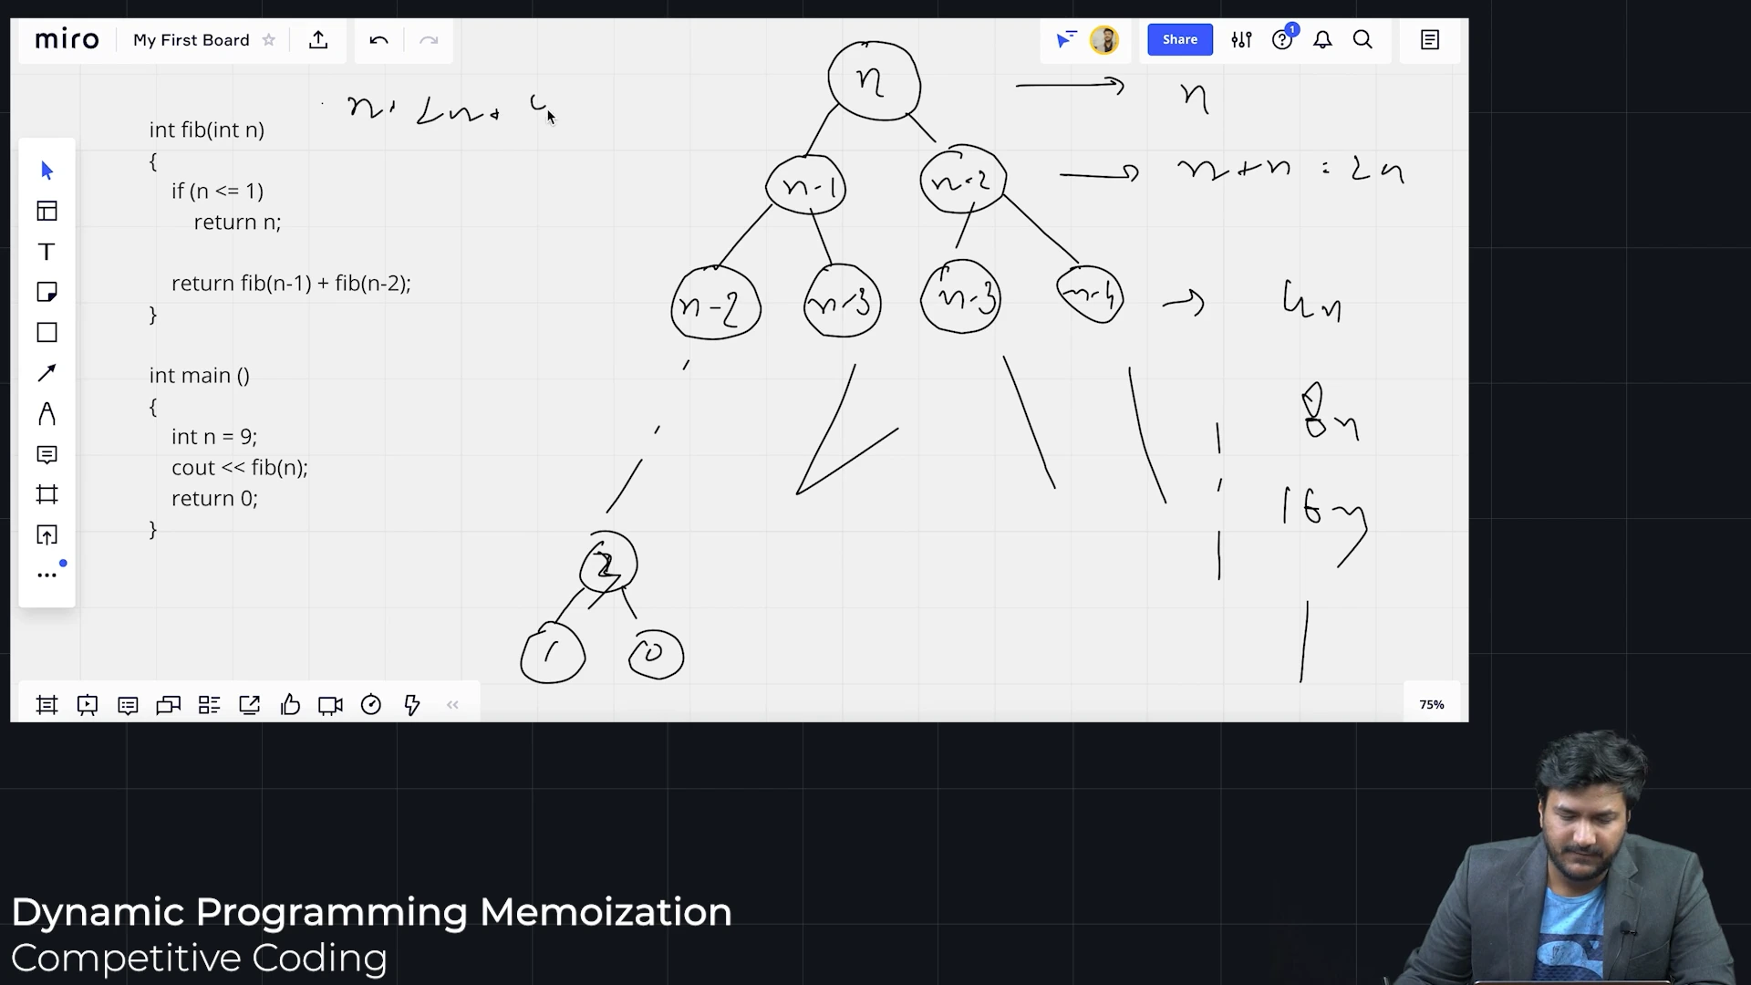This screenshot has width=1751, height=985.
Task: Click the My First Board title
Action: [192, 40]
